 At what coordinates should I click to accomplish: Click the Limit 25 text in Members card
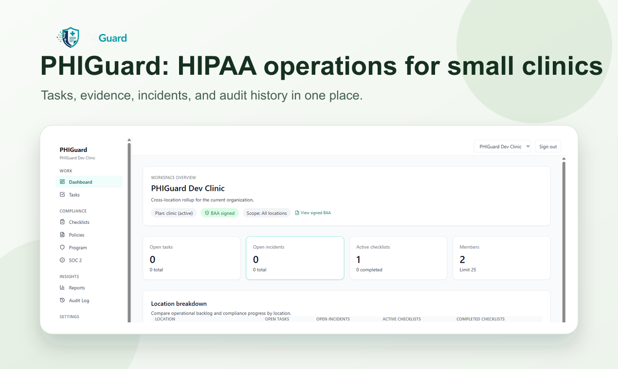pyautogui.click(x=468, y=269)
